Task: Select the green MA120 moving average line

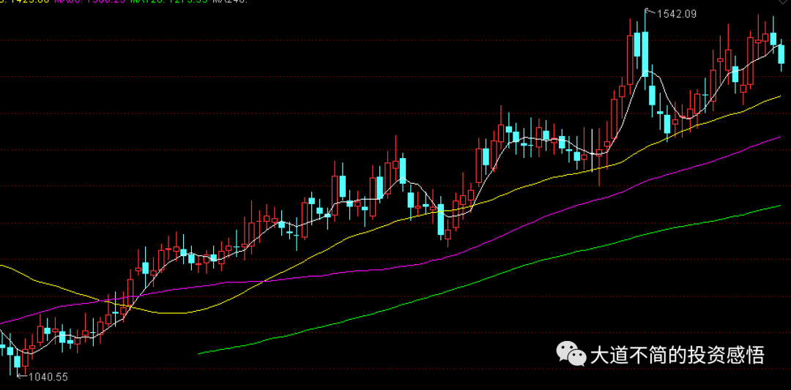Action: click(489, 278)
